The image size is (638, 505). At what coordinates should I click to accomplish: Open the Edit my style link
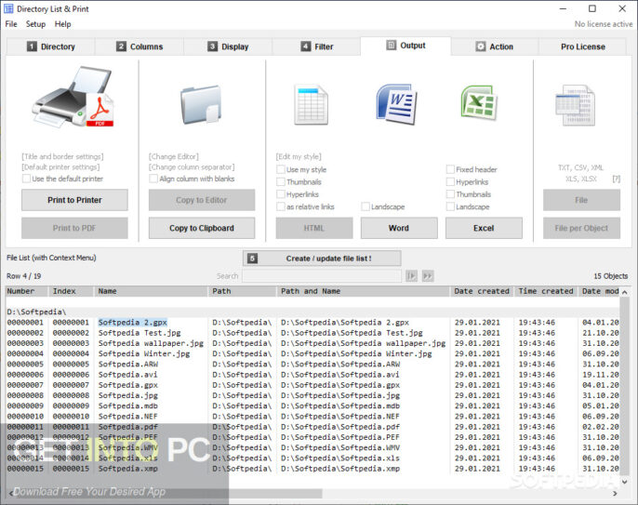(x=299, y=156)
